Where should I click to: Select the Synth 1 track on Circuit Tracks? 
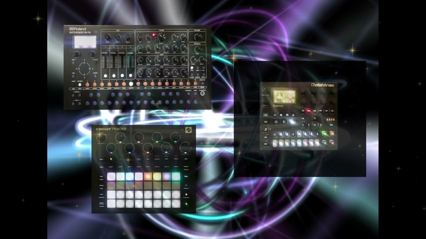(x=111, y=167)
